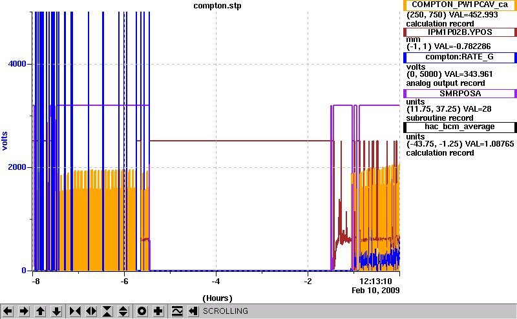517x319 pixels.
Task: Click the VAL=452.993 readout
Action: tap(474, 15)
